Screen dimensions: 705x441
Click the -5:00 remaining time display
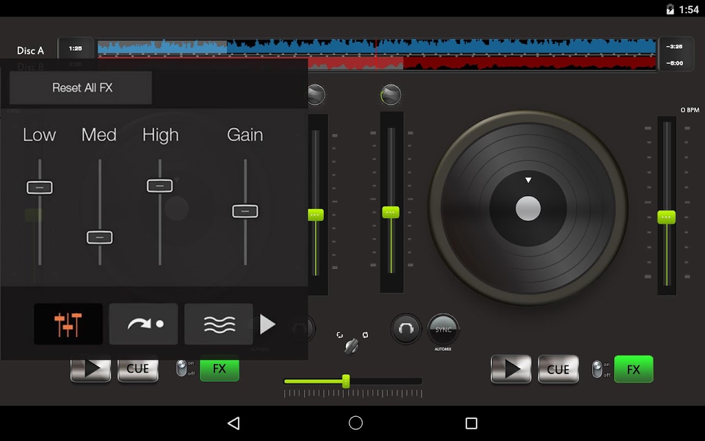click(675, 63)
